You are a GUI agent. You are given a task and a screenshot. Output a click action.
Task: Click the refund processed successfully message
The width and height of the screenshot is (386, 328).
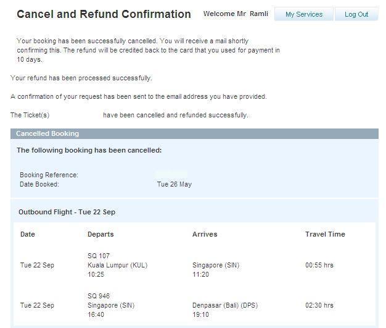click(81, 78)
